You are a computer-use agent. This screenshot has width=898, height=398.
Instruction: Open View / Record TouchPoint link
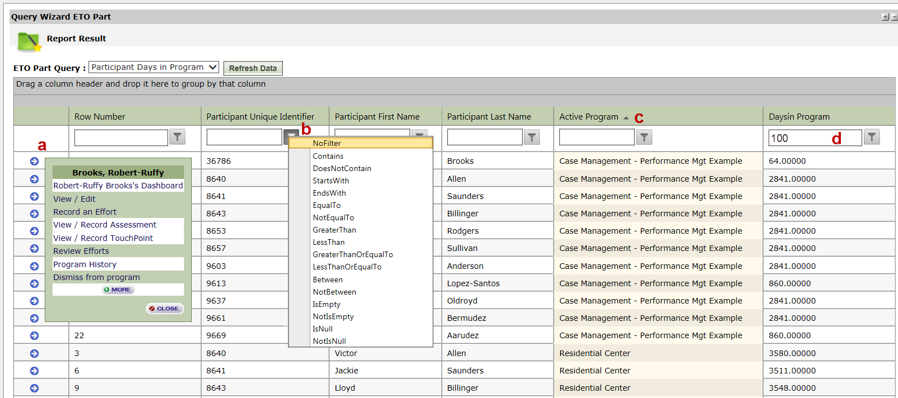pos(103,238)
